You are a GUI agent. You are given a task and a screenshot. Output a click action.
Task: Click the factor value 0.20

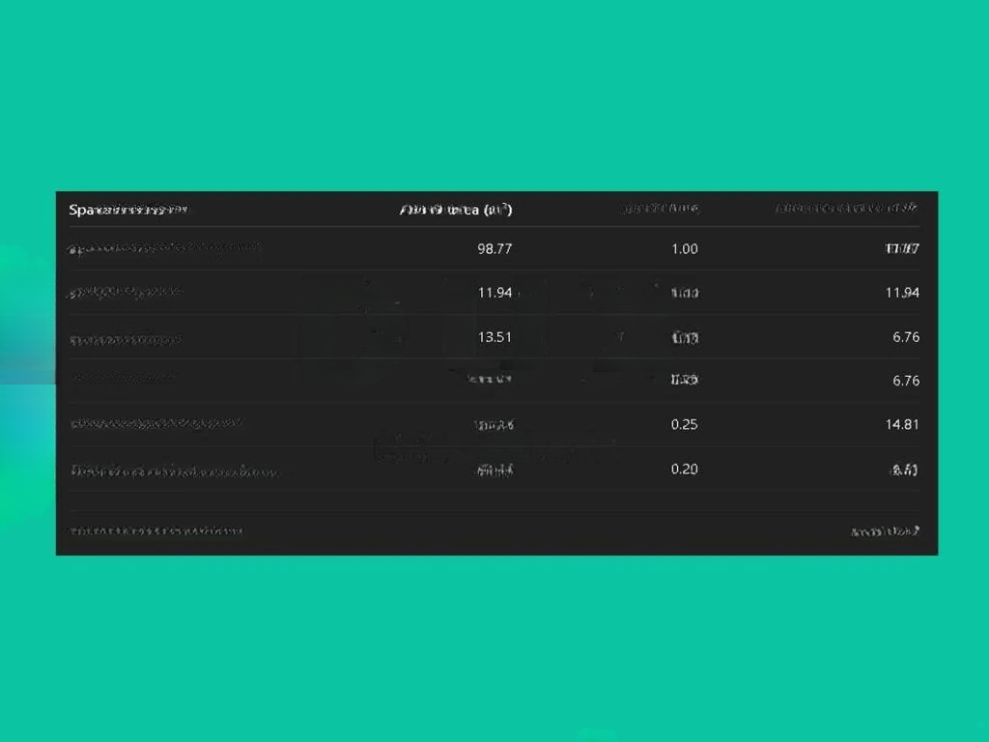(x=685, y=469)
